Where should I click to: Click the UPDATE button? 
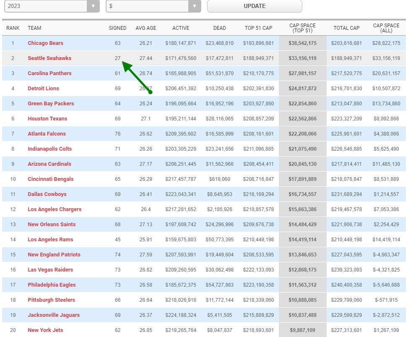point(255,6)
